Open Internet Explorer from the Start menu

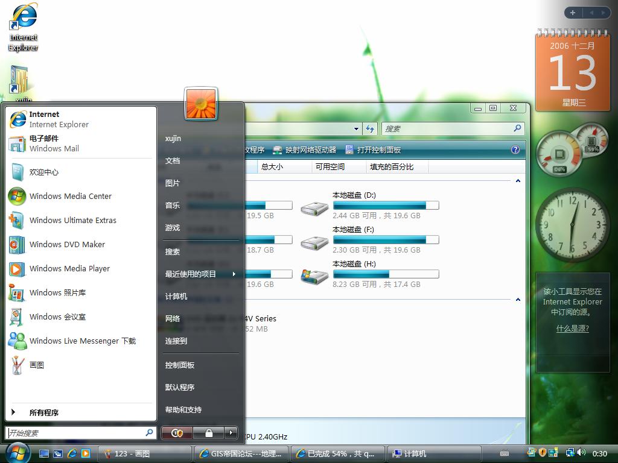coord(81,119)
